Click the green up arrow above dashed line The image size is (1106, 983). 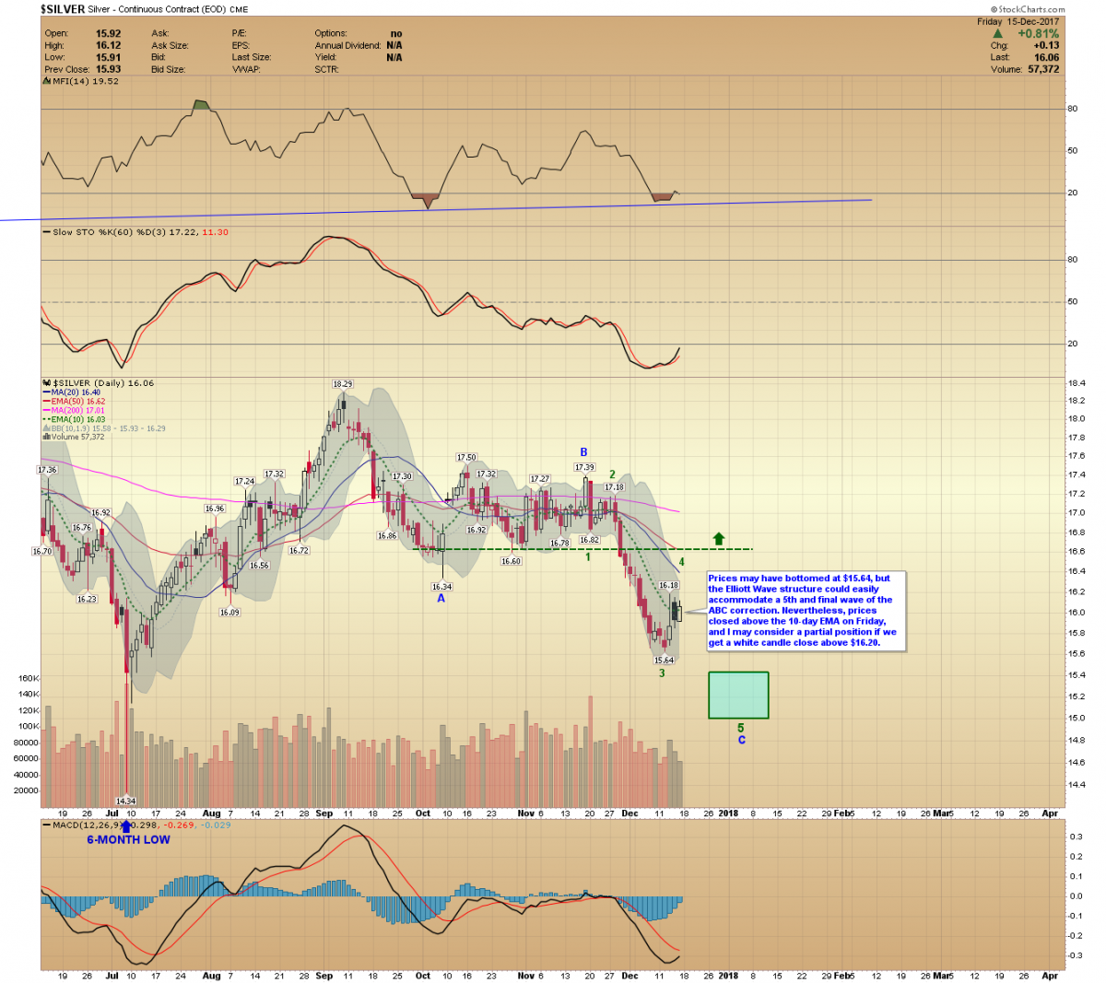click(x=719, y=539)
